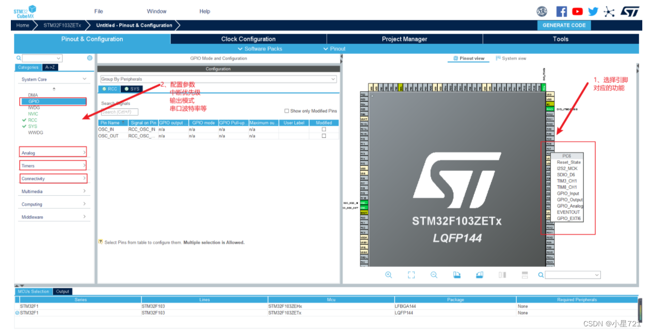Check the Show only Modified Pins box
The height and width of the screenshot is (332, 649).
point(287,111)
